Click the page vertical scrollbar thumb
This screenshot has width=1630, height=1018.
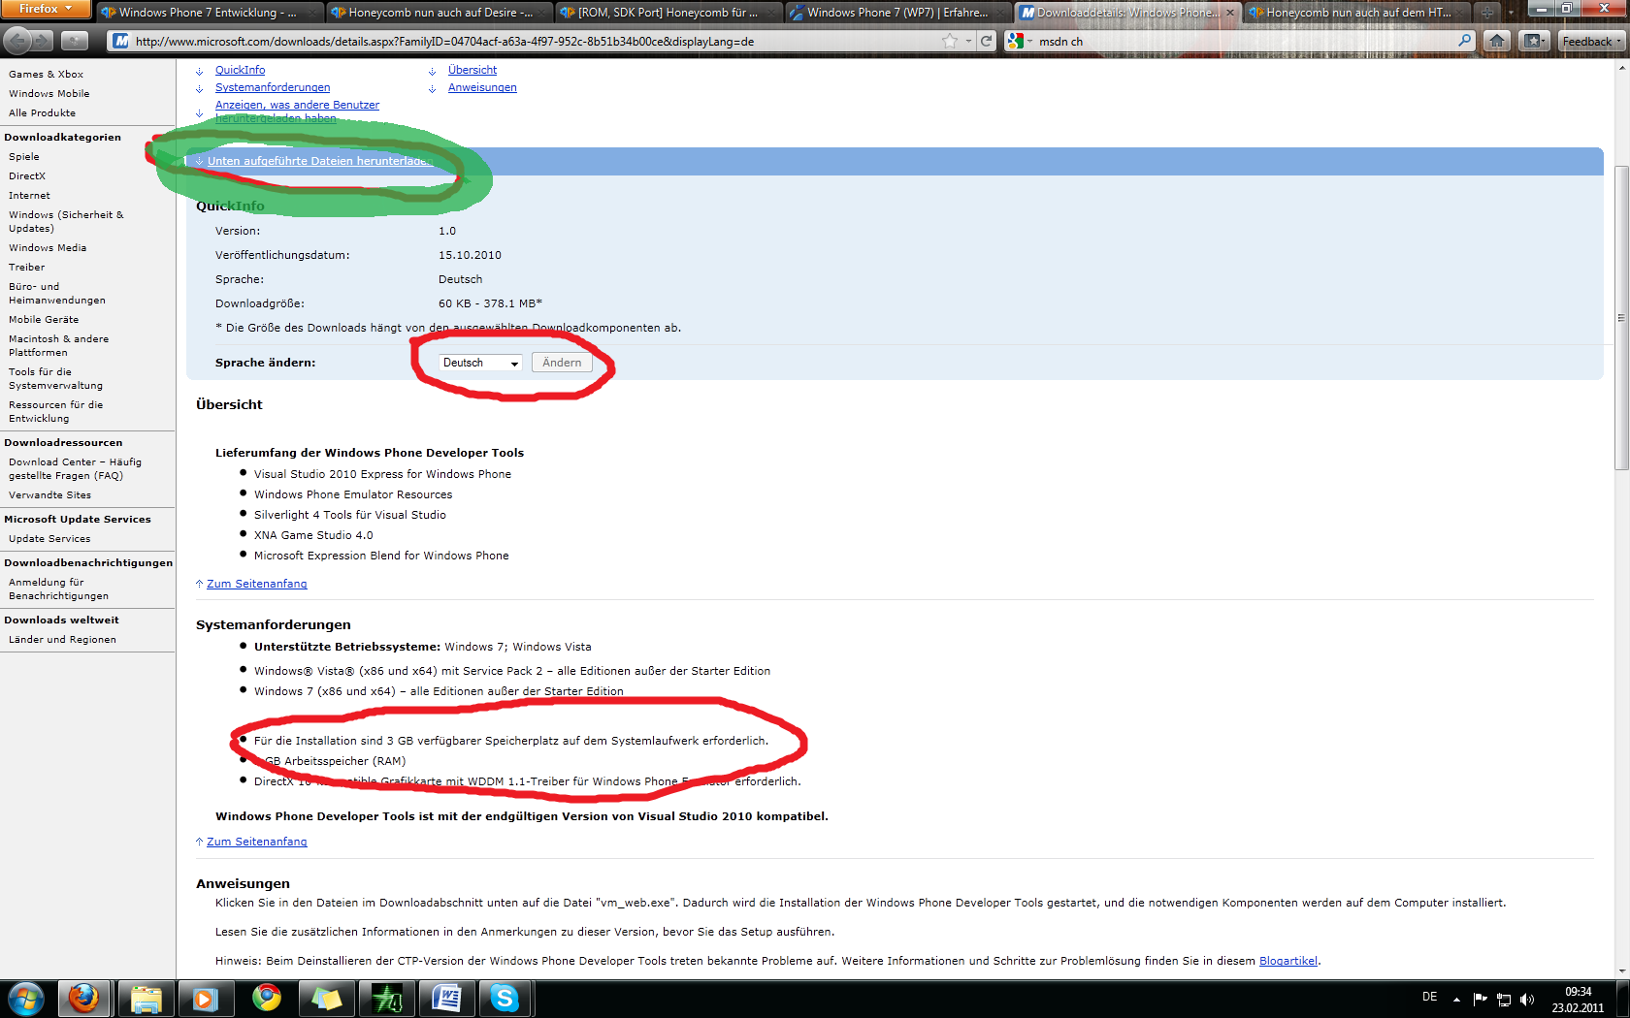(1621, 318)
